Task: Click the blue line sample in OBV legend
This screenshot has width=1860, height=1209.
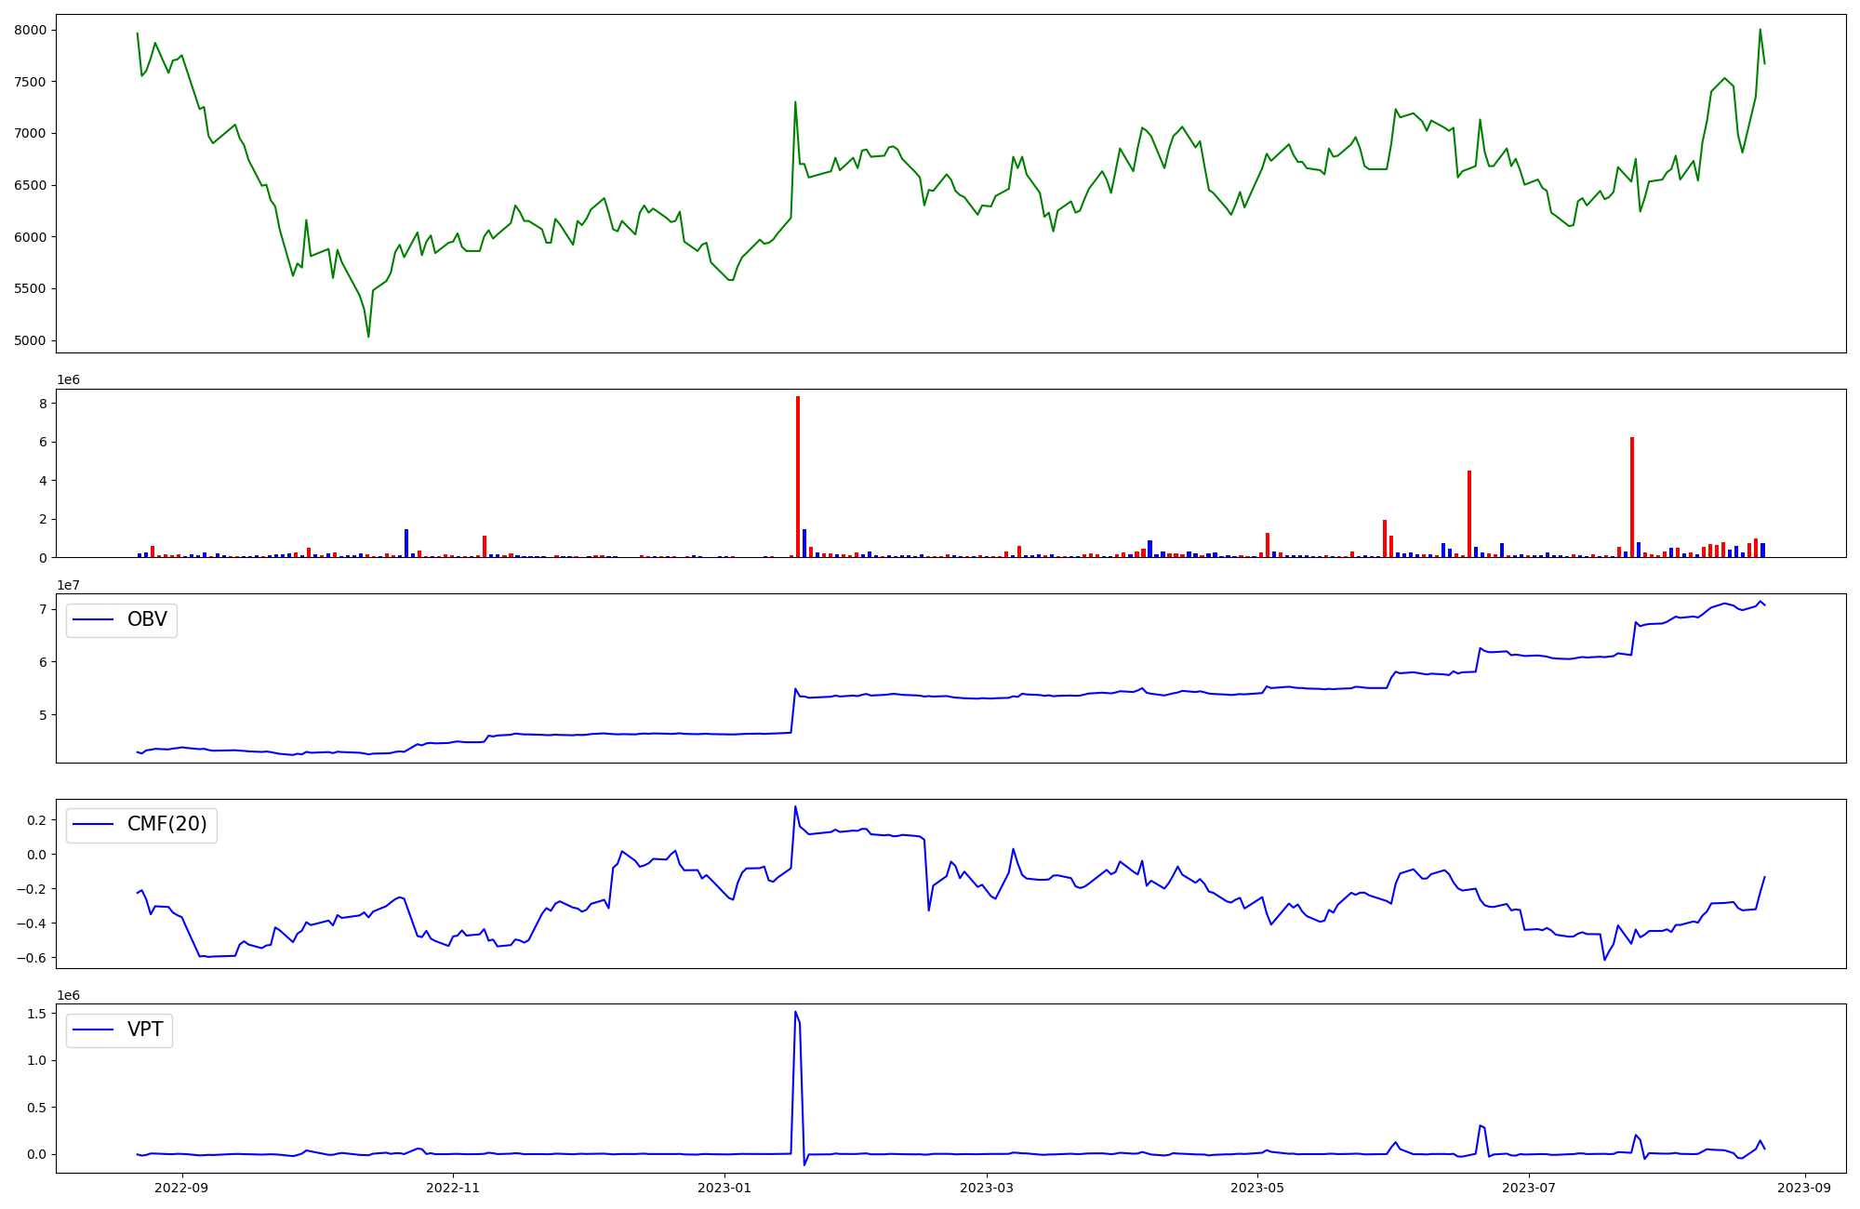Action: [x=93, y=620]
